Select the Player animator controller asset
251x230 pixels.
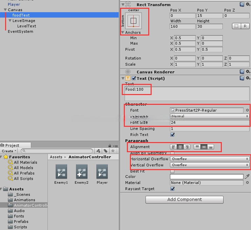tap(102, 175)
